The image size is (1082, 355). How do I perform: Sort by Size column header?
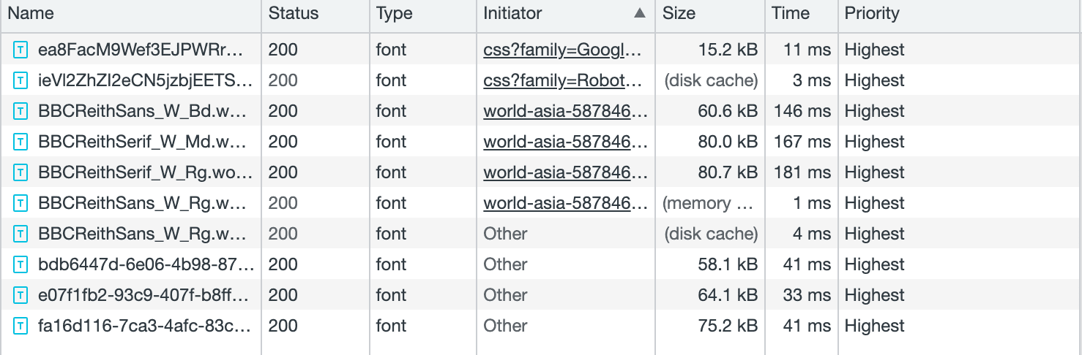coord(679,13)
